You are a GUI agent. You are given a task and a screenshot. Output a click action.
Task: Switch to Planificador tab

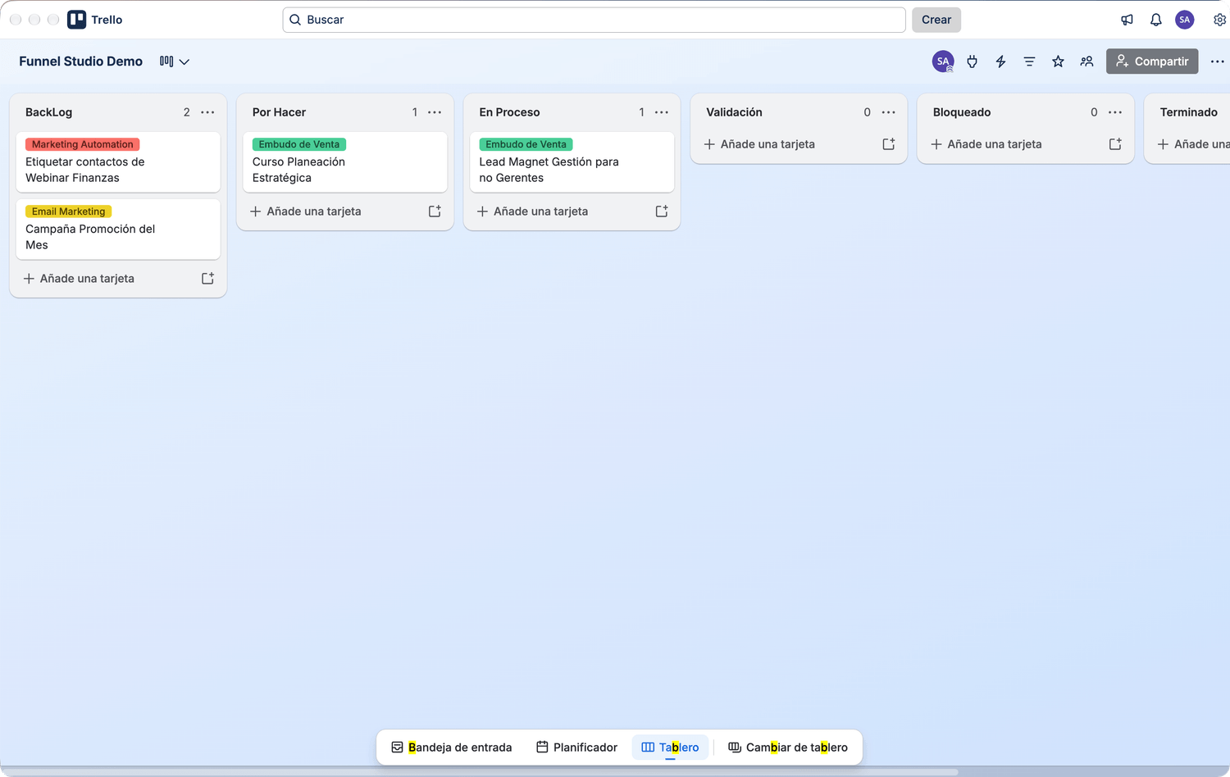(577, 747)
